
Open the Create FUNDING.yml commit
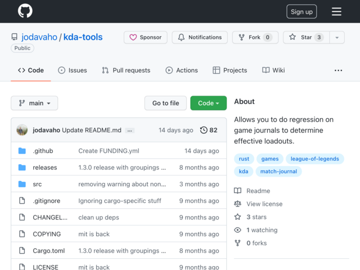(x=109, y=151)
